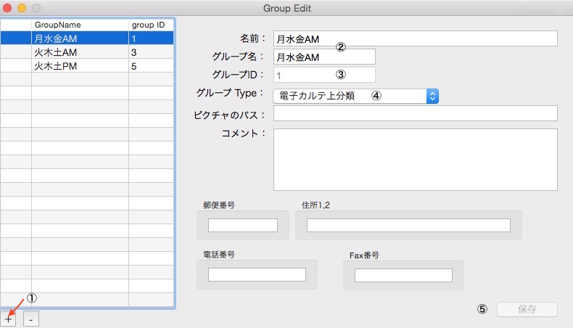Click the 住所1,2 input field
Image resolution: width=573 pixels, height=328 pixels.
tap(408, 226)
